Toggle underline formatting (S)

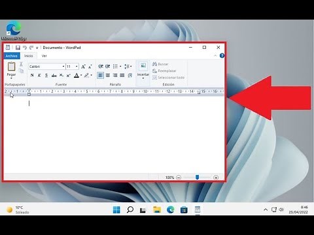click(46, 75)
